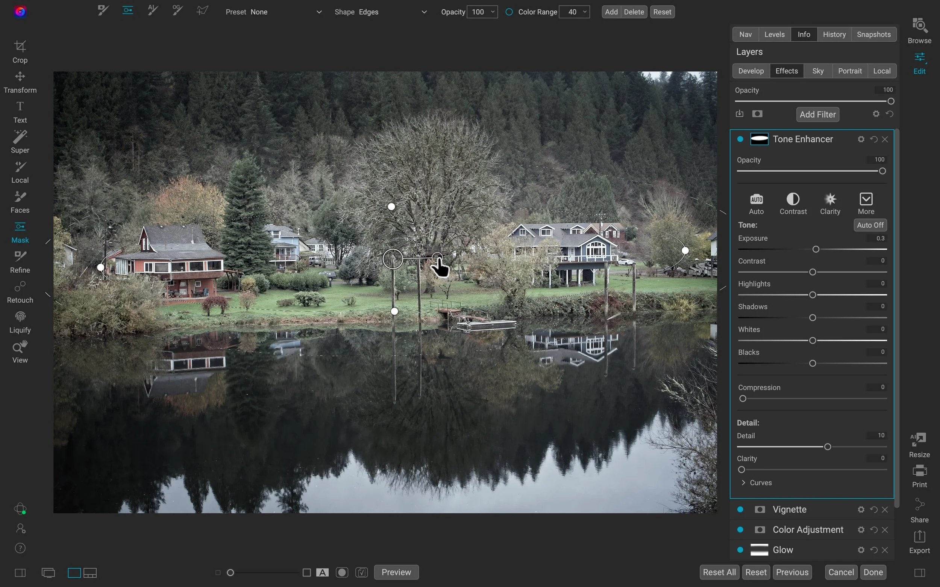Toggle the Glow filter visibility
The width and height of the screenshot is (940, 587).
[740, 549]
